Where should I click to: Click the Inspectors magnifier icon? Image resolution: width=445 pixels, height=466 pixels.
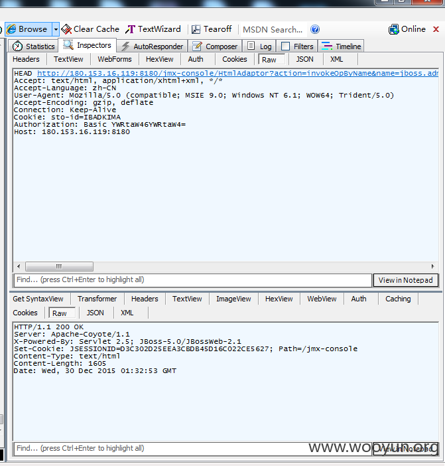(x=68, y=45)
